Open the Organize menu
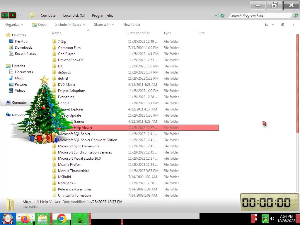This screenshot has height=225, width=300. coord(14,25)
